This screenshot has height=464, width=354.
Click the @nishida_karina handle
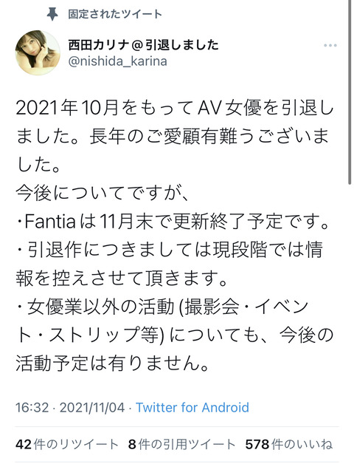point(117,61)
